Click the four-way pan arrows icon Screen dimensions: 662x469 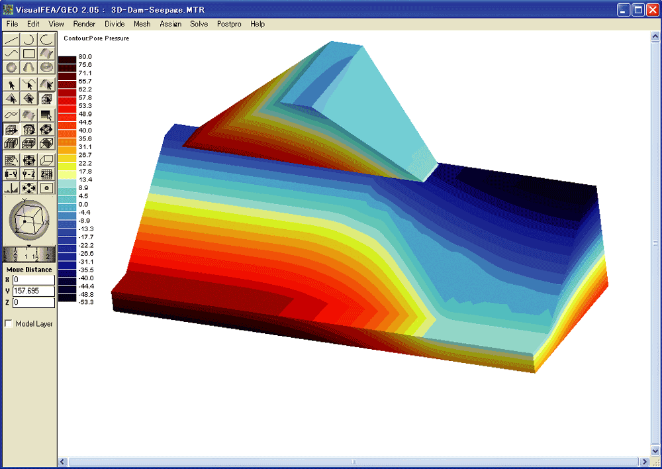(x=28, y=188)
